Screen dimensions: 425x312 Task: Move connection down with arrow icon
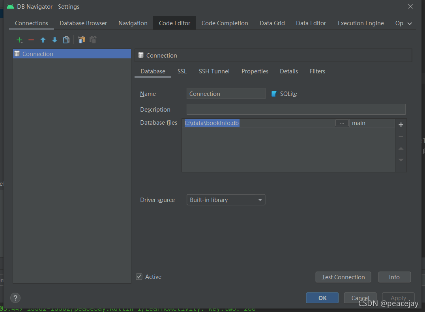pos(54,40)
